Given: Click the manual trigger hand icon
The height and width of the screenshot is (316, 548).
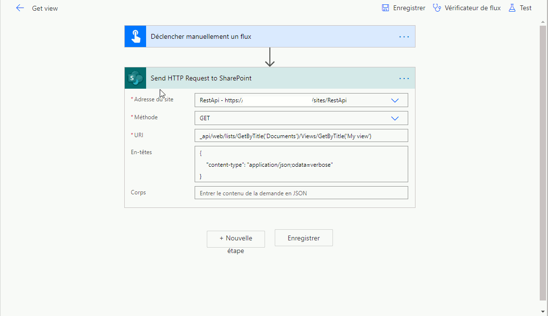Looking at the screenshot, I should coord(135,36).
